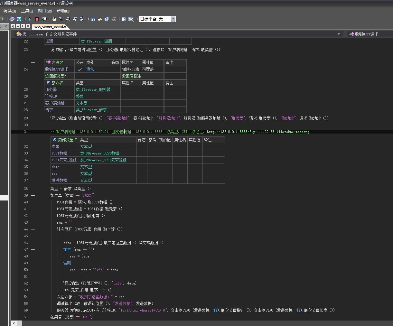Collapse the 如果真 (类型 == "GET") block

click(x=33, y=317)
